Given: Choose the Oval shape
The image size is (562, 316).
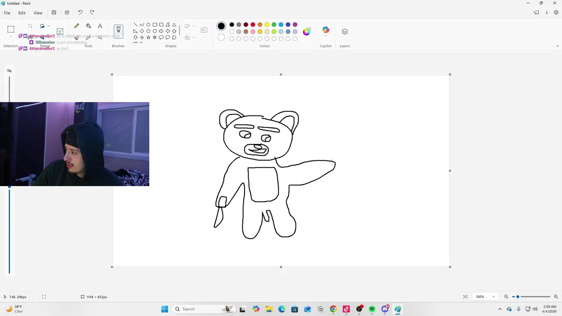Looking at the screenshot, I should [x=148, y=25].
